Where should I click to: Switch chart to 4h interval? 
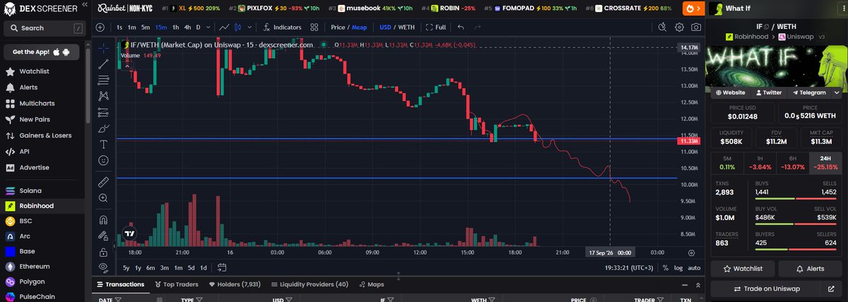pyautogui.click(x=187, y=28)
